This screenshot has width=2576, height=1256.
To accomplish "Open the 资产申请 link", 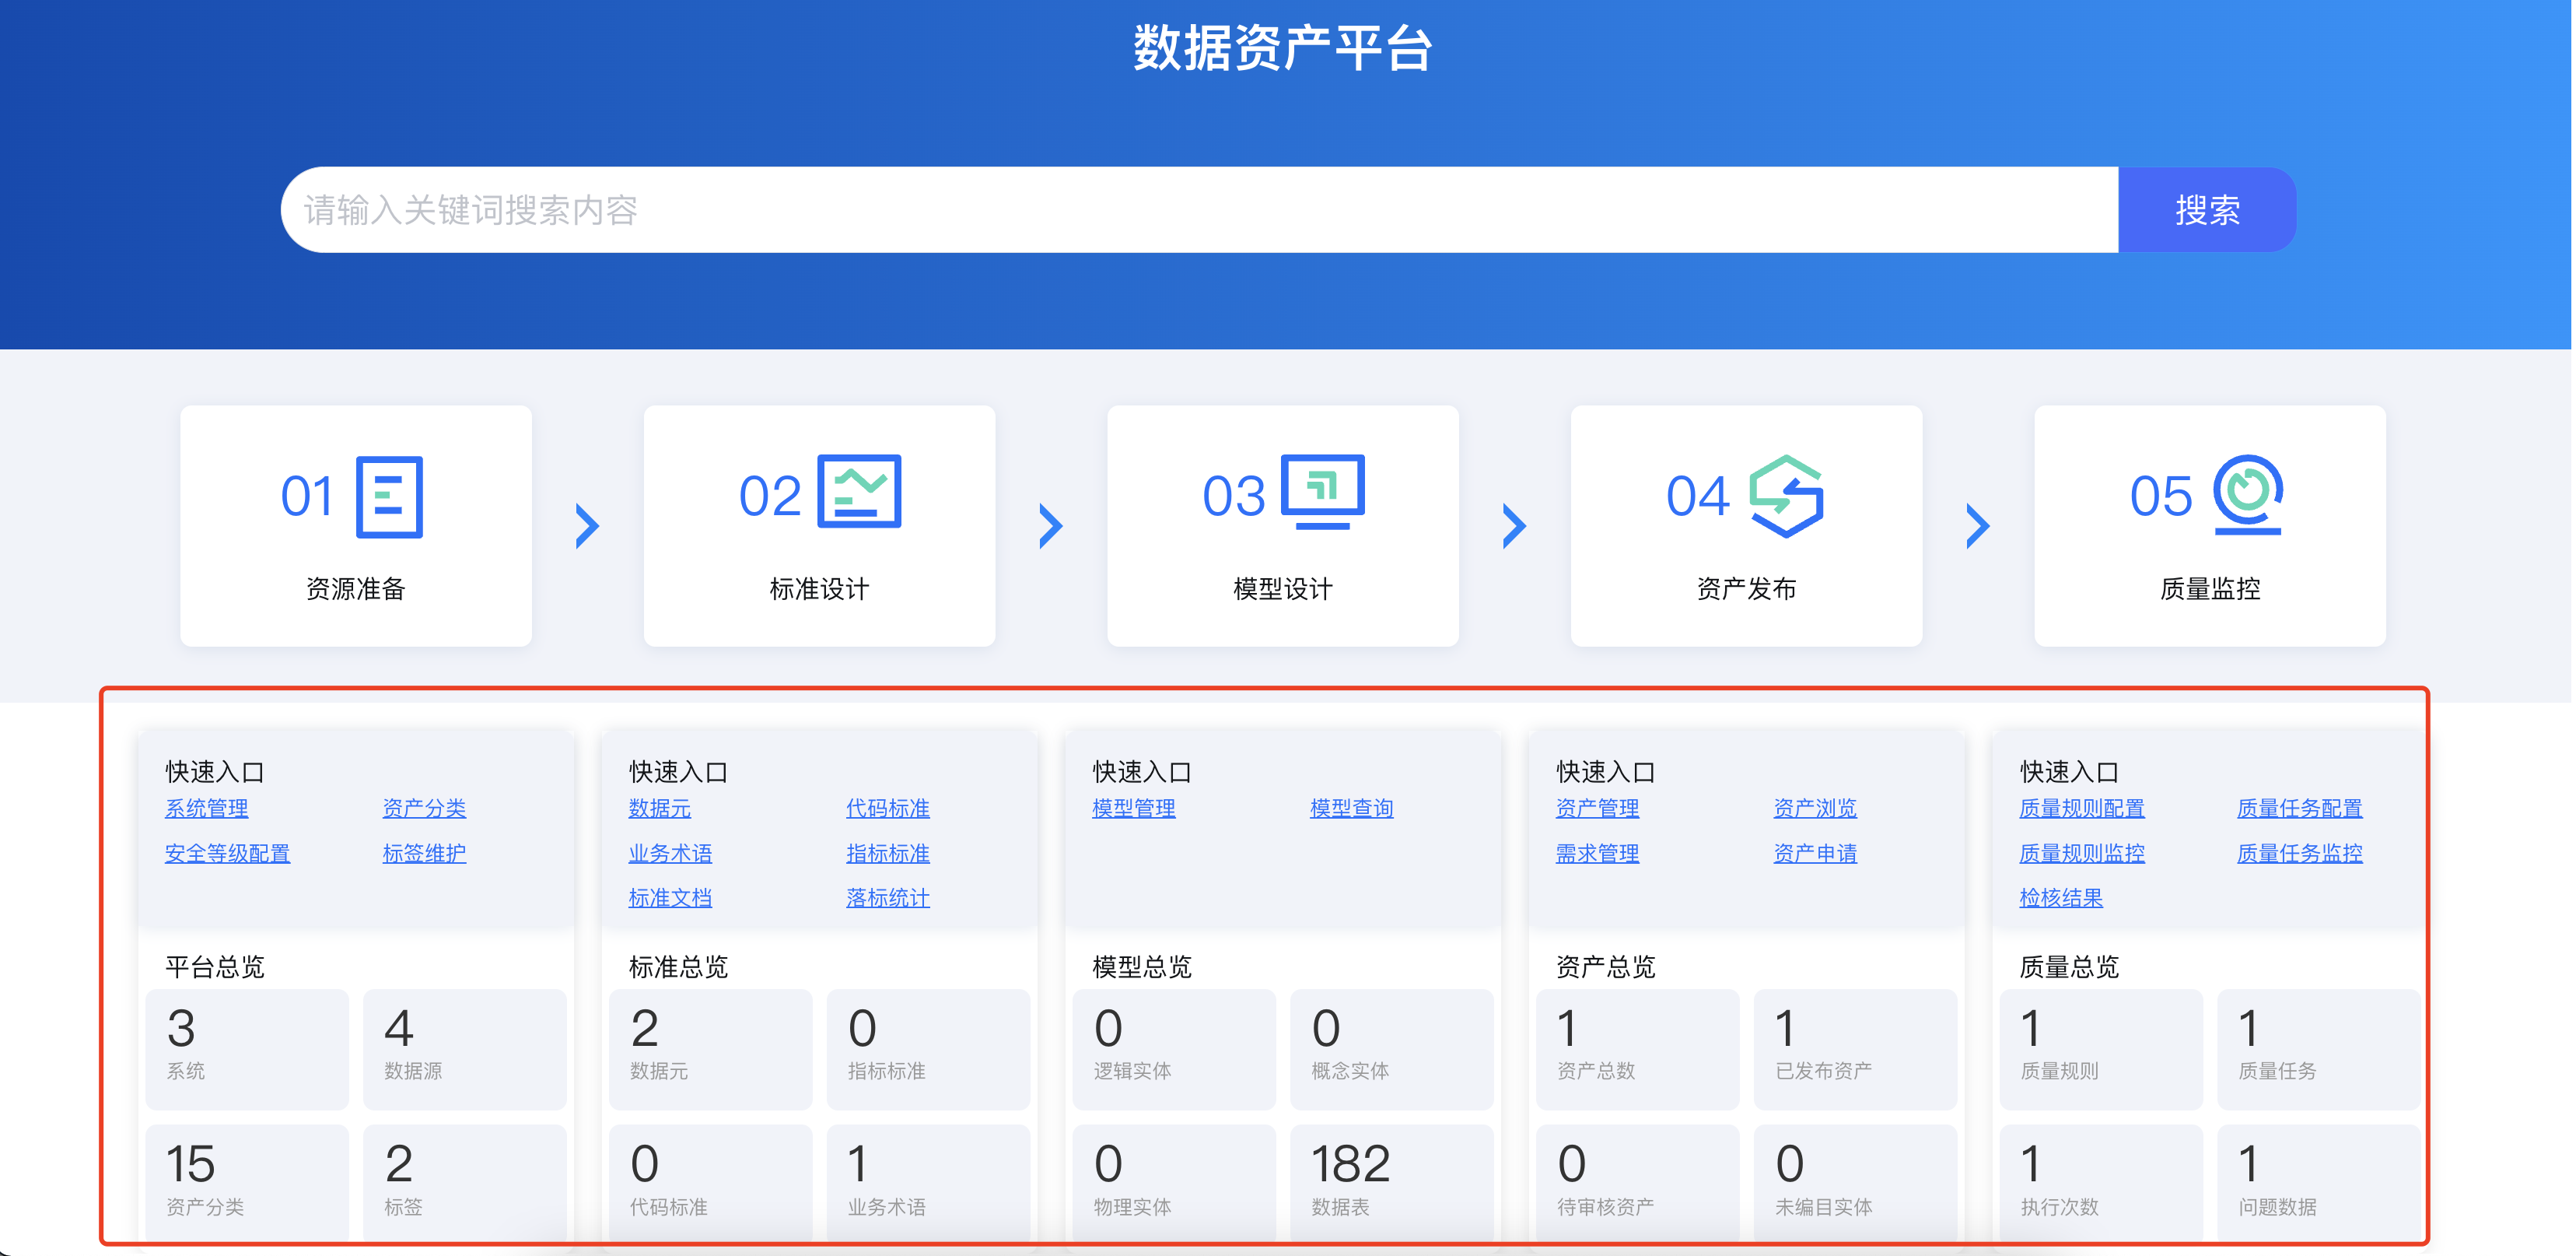I will [1815, 853].
